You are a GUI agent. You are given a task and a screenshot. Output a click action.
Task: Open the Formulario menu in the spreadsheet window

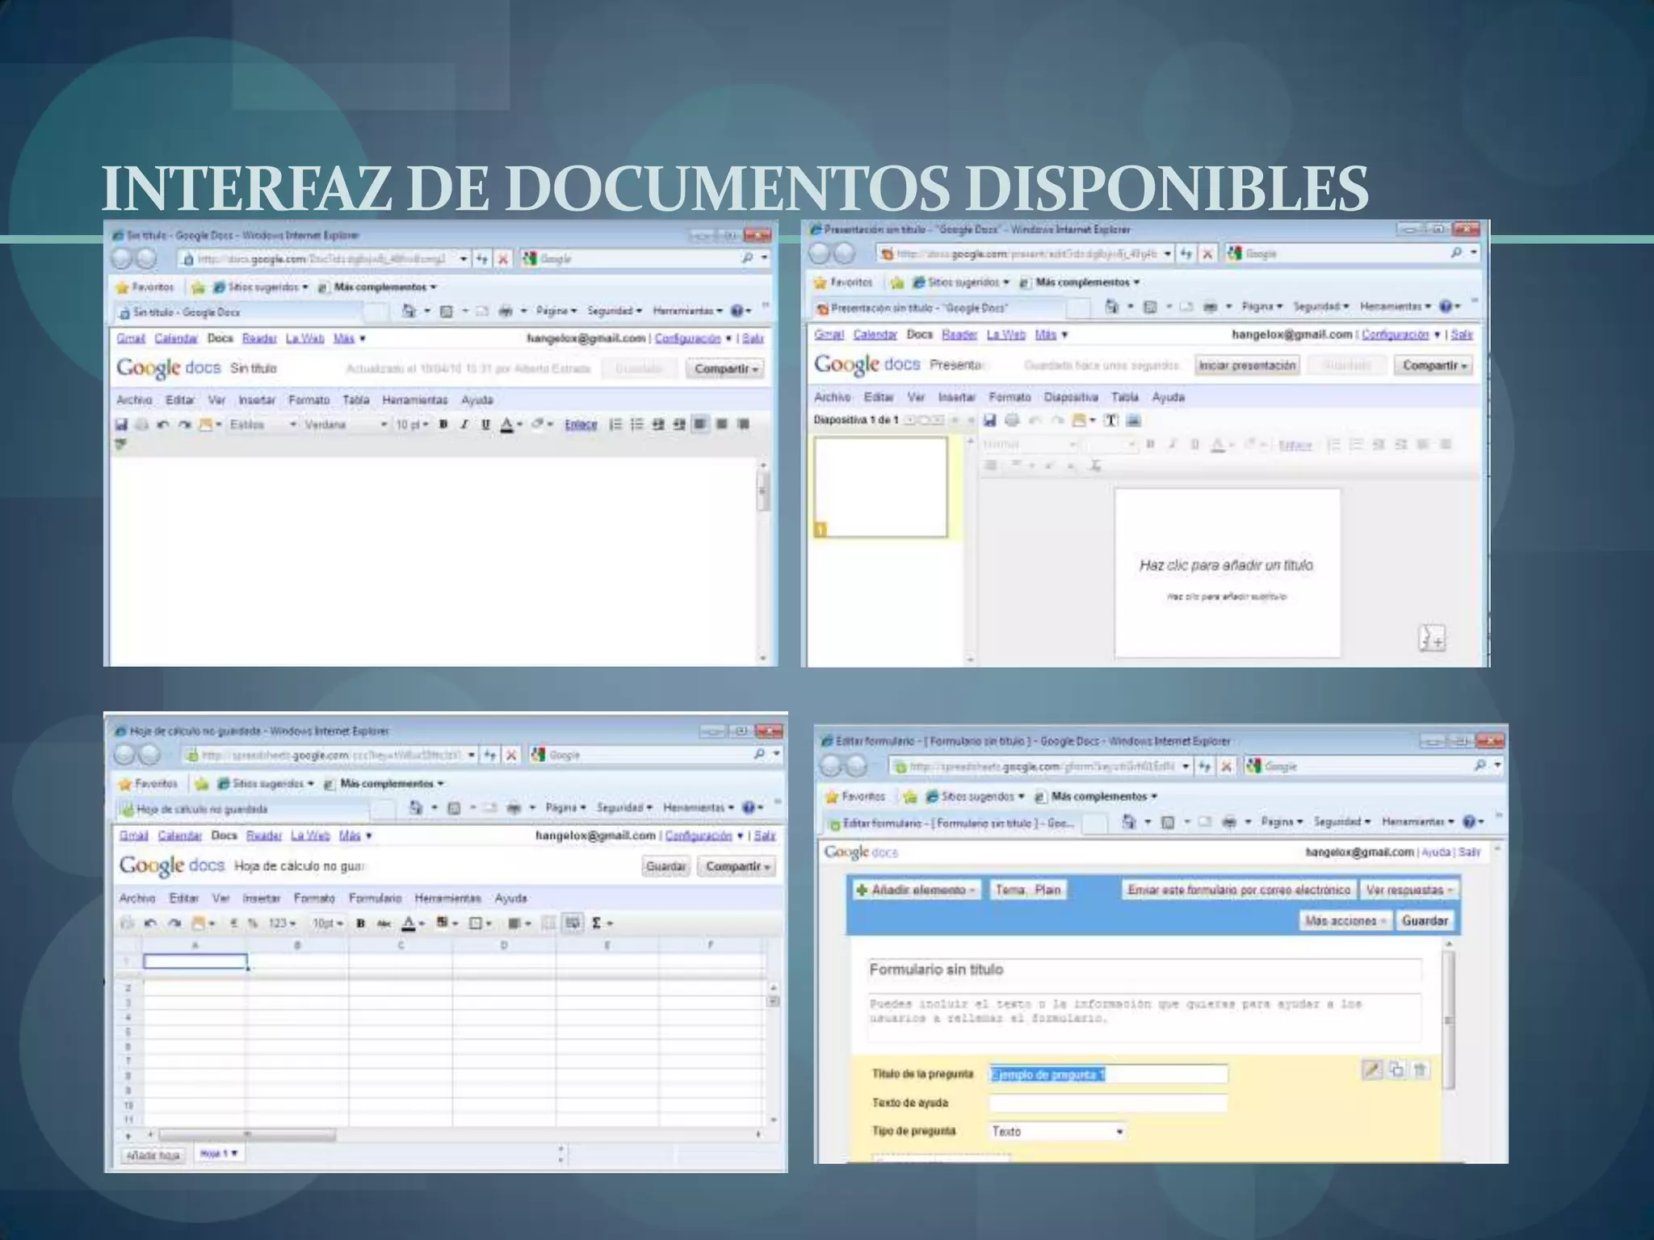click(x=375, y=898)
